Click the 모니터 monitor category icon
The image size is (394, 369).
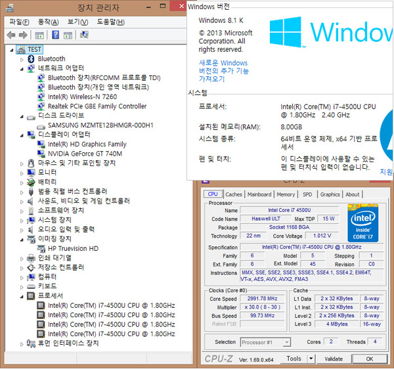click(x=31, y=172)
